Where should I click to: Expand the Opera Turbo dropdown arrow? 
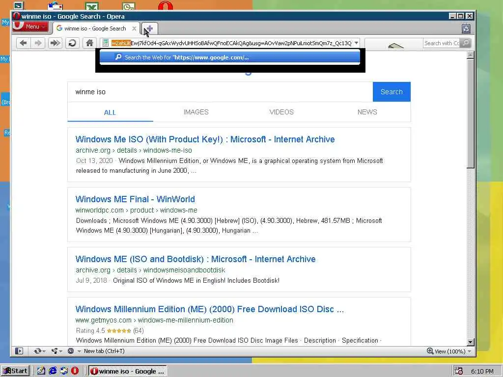click(79, 351)
